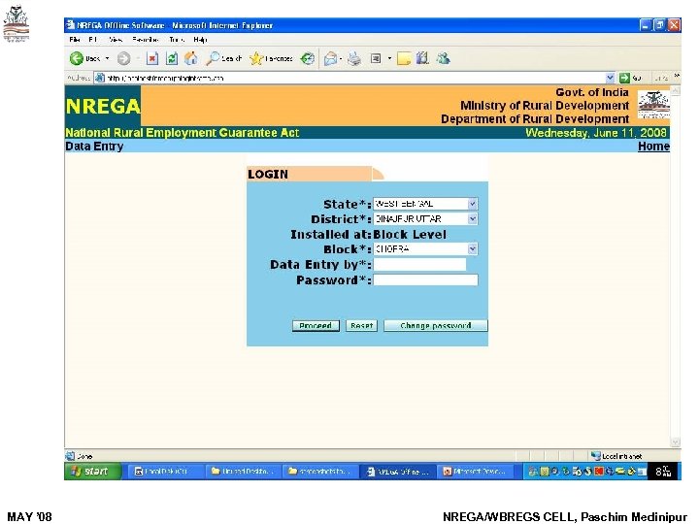Open the Help menu
The image size is (699, 524).
[200, 40]
